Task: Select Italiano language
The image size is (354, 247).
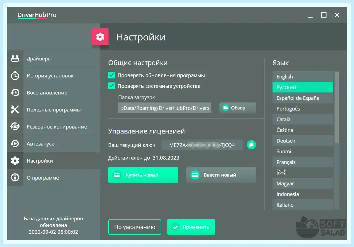Action: (x=303, y=205)
